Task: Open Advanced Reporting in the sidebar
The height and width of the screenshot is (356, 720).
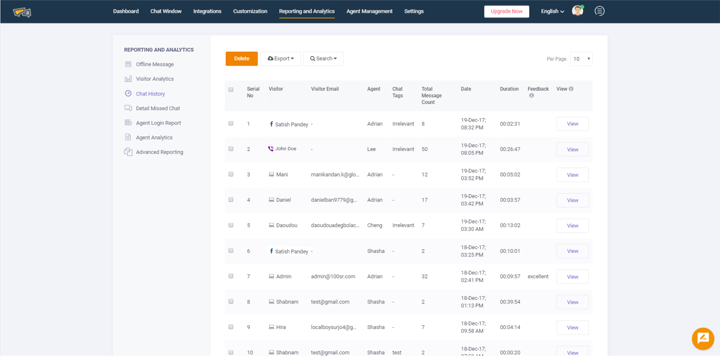Action: [x=160, y=152]
